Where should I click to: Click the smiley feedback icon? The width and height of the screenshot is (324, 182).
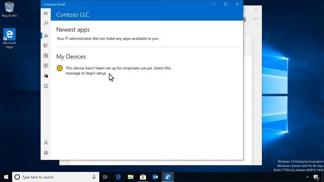click(46, 86)
